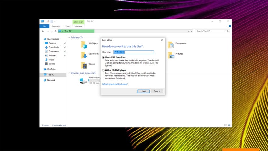Open Explorer help question mark icon

click(230, 26)
